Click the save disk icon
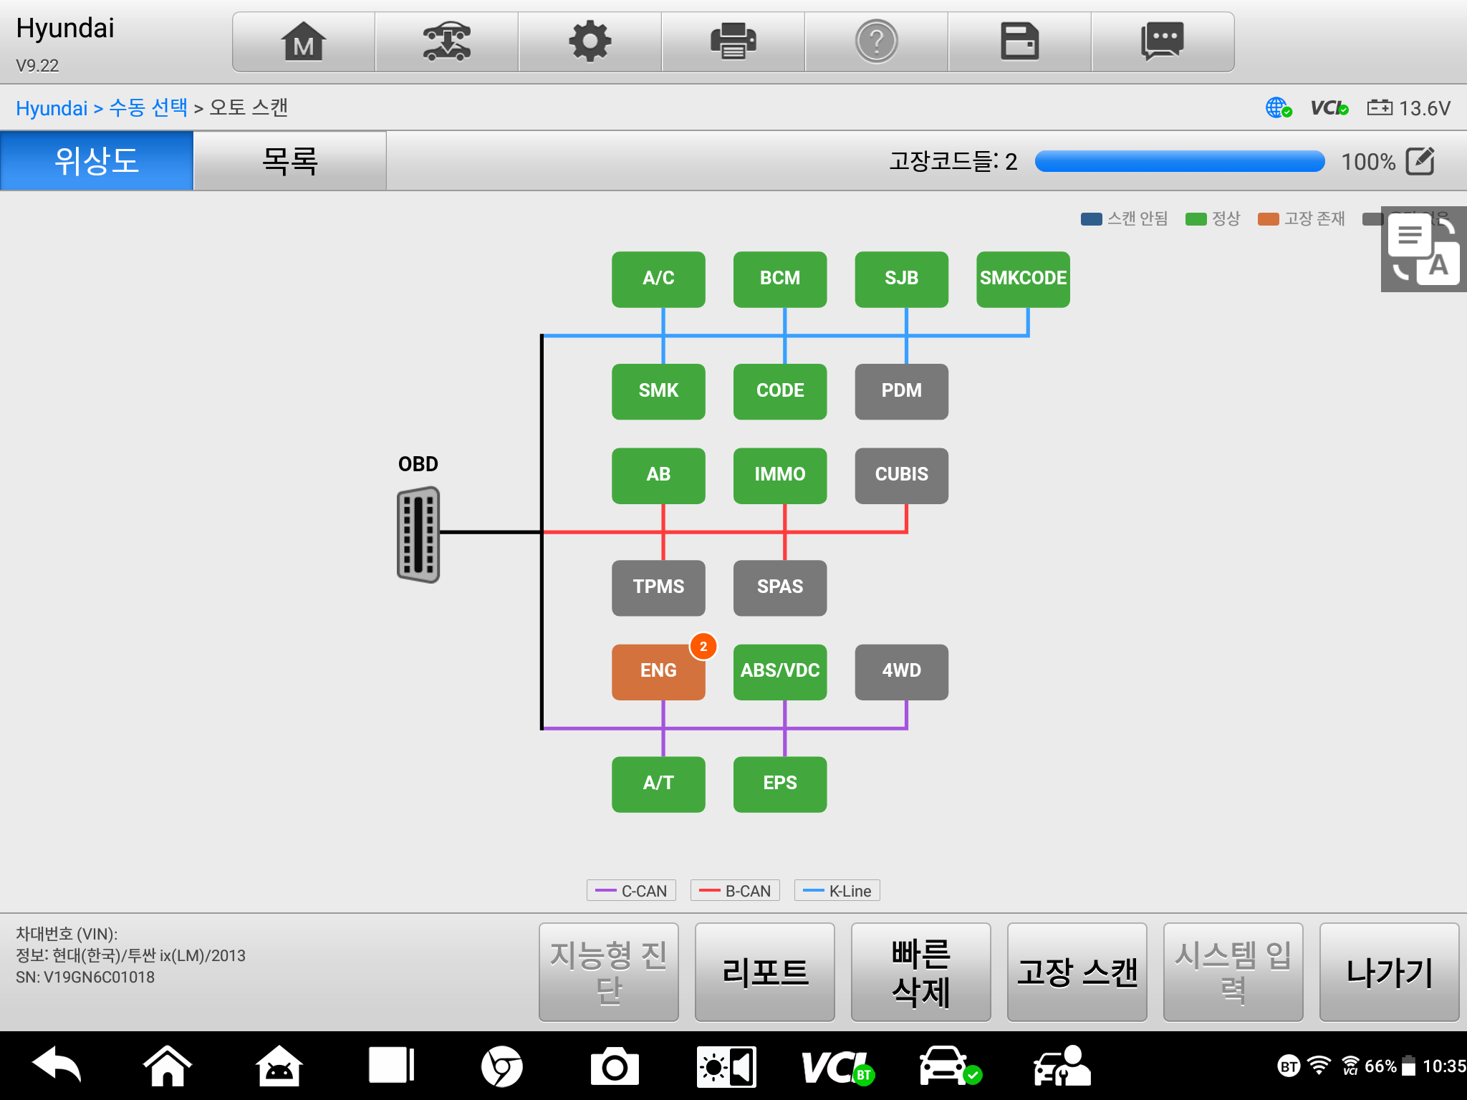The width and height of the screenshot is (1467, 1100). pyautogui.click(x=1020, y=42)
